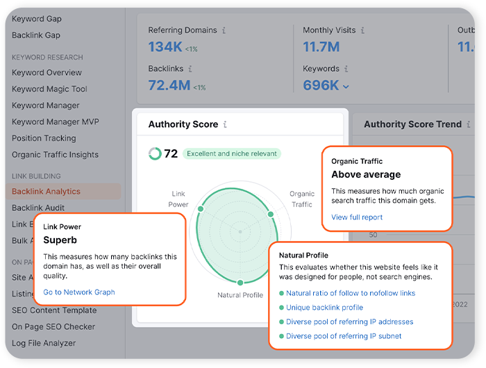Click the 72.4M backlinks value

click(169, 85)
